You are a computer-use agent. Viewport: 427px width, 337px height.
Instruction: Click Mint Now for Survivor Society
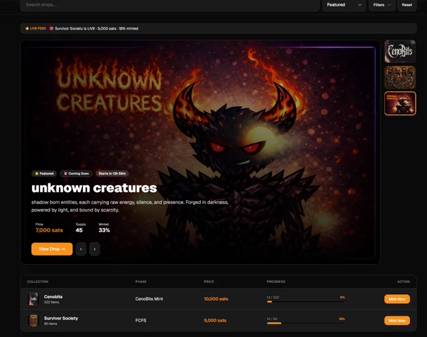(397, 321)
